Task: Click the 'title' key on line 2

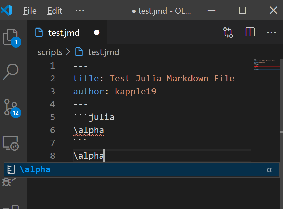Action: coord(86,79)
